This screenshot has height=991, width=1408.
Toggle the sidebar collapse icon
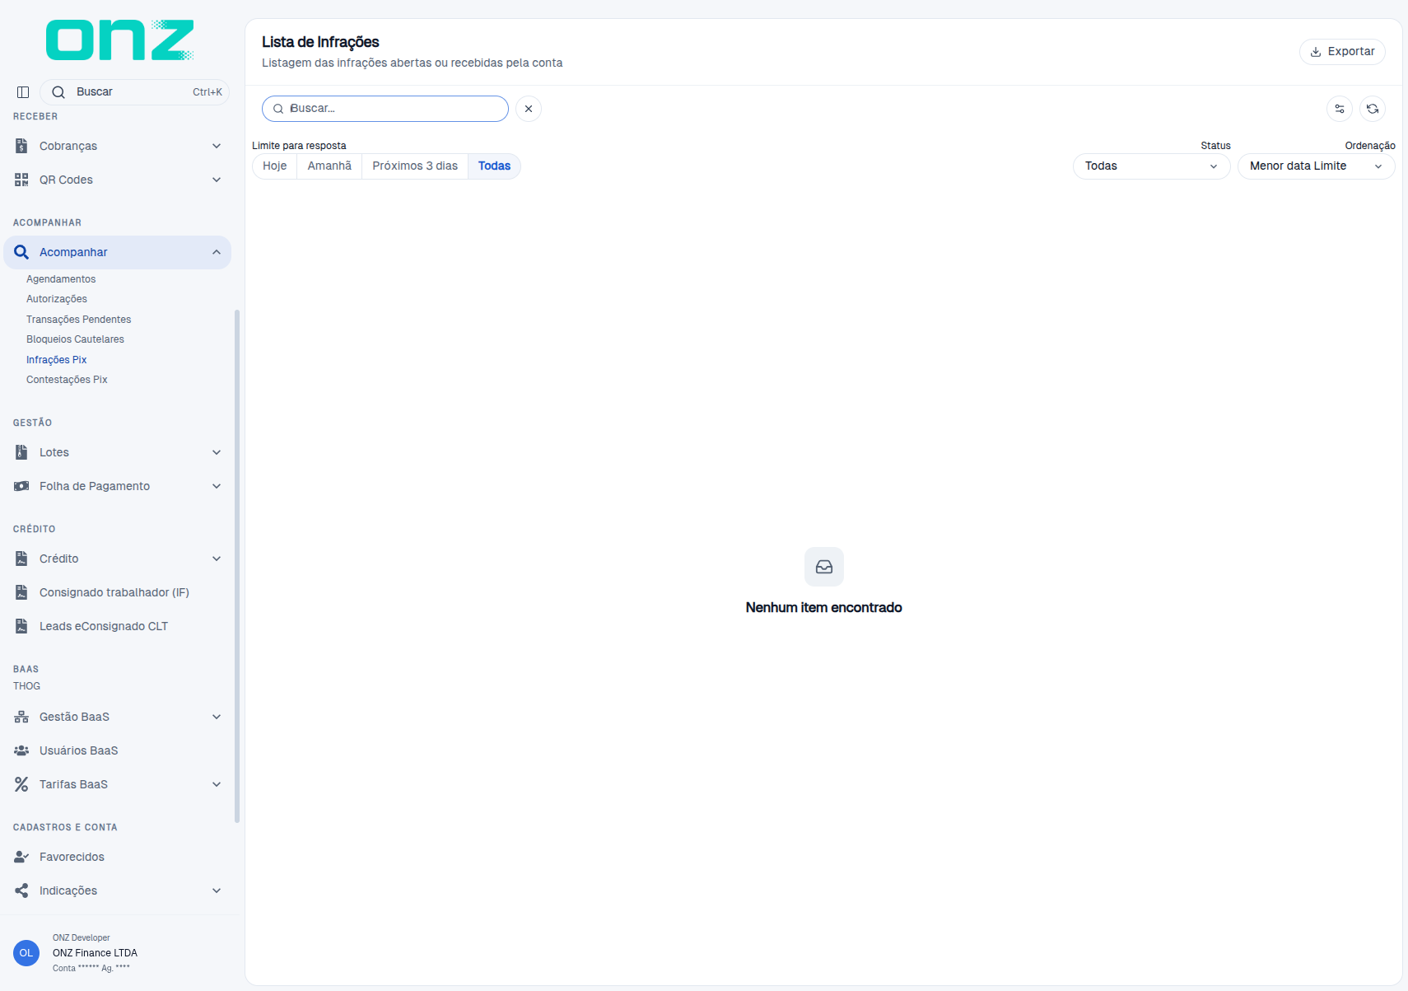(23, 92)
